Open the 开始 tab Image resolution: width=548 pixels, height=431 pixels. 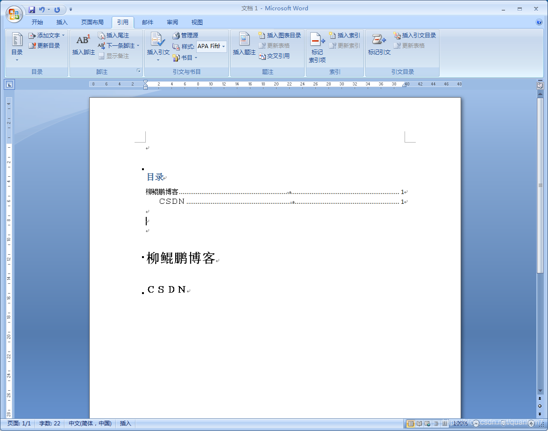pyautogui.click(x=37, y=22)
